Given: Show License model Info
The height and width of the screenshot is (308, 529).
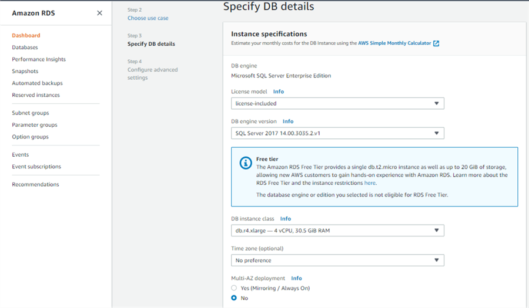Looking at the screenshot, I should (279, 92).
